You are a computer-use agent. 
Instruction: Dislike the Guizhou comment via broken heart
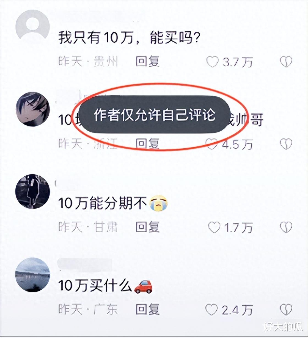pyautogui.click(x=286, y=62)
